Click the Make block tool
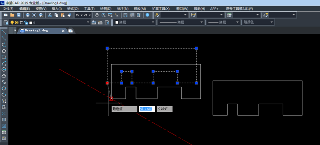Image resolution: width=320 pixels, height=145 pixels. (x=4, y=107)
